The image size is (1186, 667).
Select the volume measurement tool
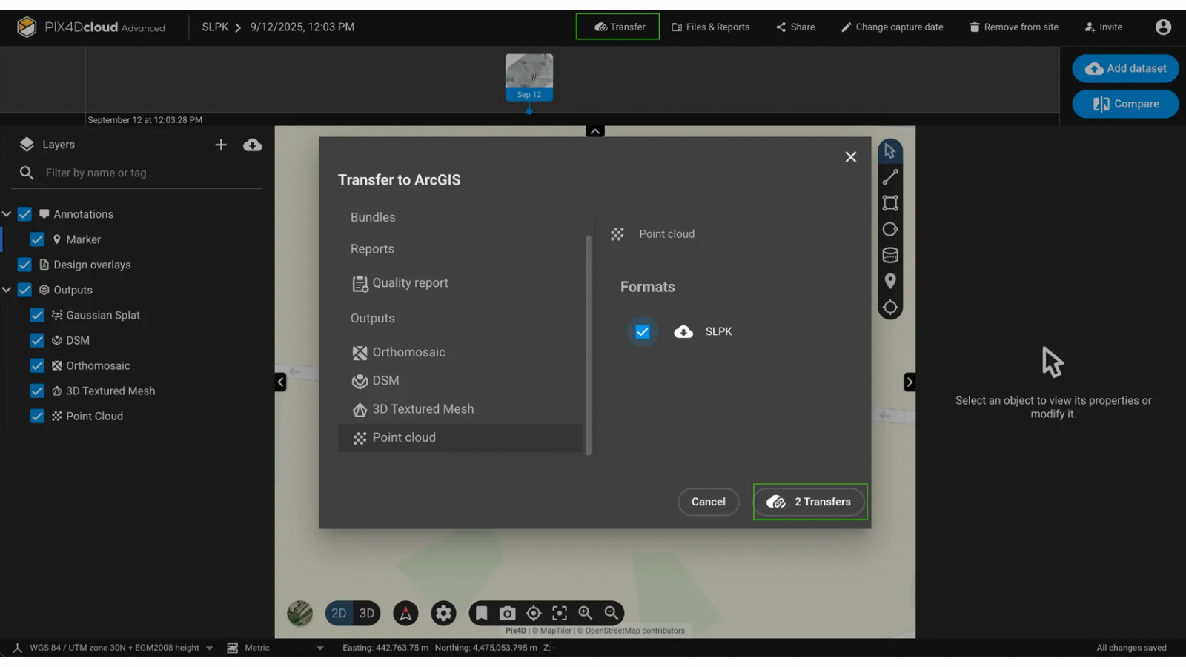pos(889,255)
